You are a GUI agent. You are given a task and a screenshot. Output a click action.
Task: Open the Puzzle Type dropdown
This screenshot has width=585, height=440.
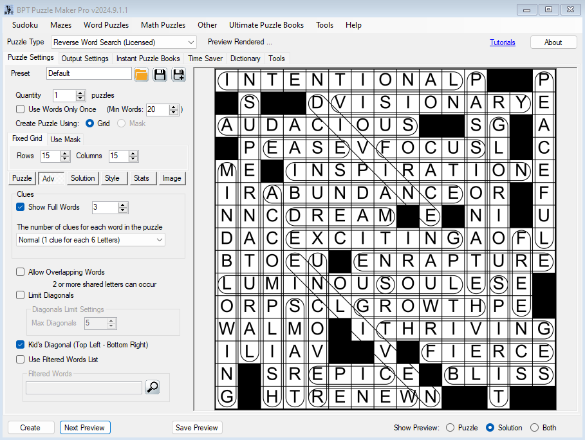(190, 42)
